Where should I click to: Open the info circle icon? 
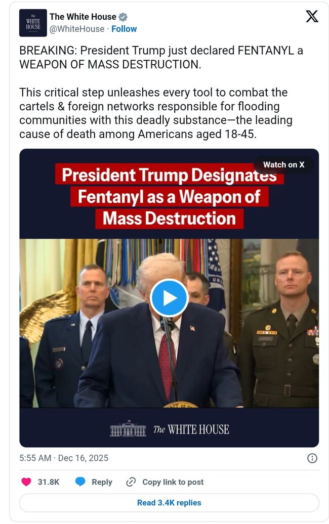(312, 458)
